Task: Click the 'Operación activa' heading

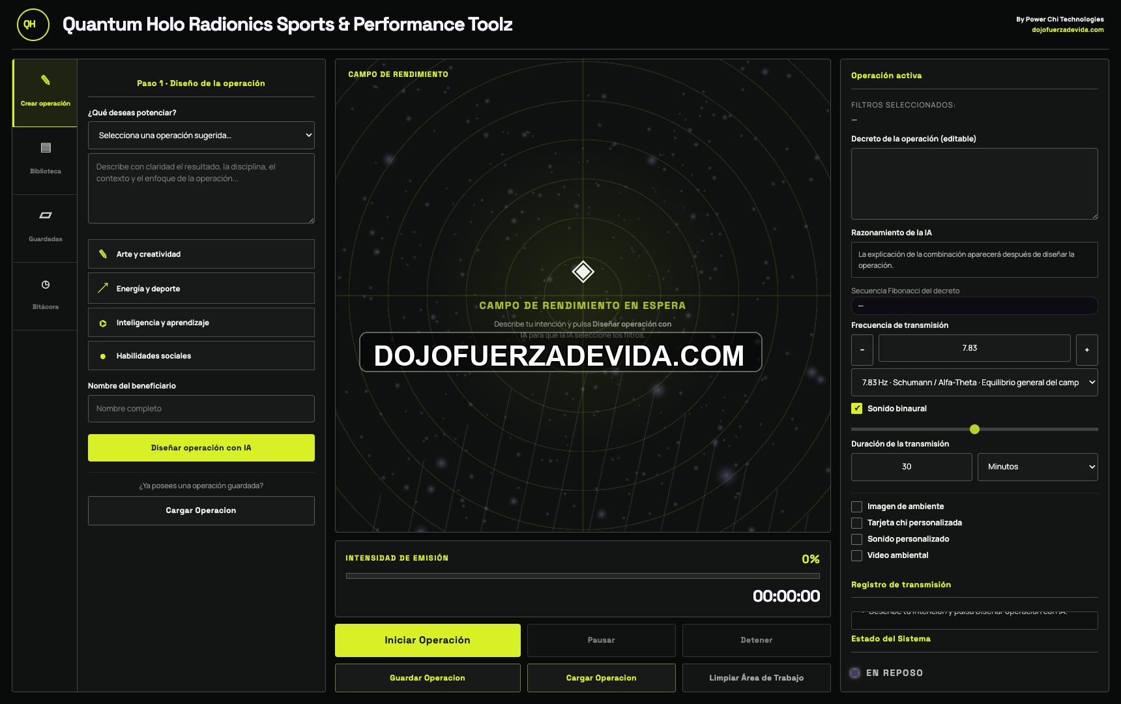Action: click(886, 76)
